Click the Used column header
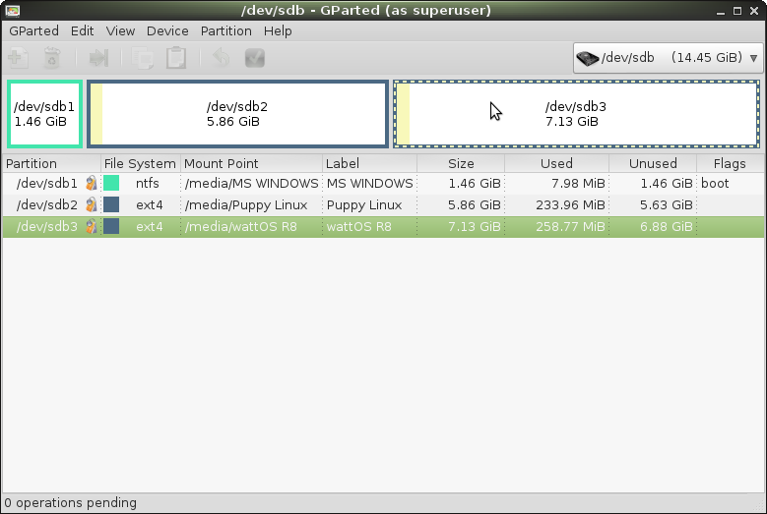Screen dimensions: 767x514 [556, 163]
